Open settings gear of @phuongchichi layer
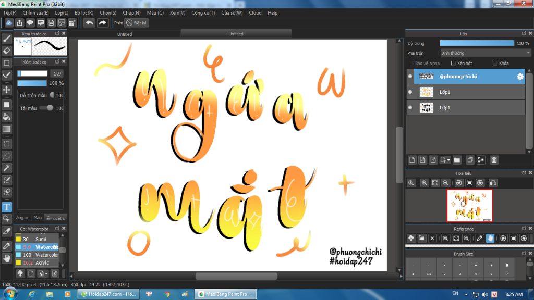 click(x=520, y=77)
